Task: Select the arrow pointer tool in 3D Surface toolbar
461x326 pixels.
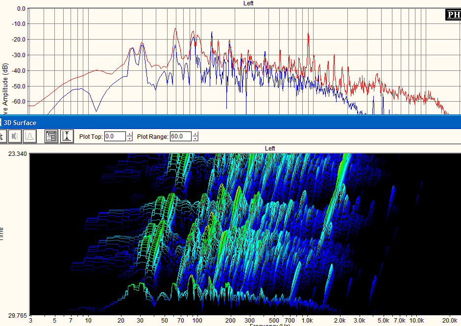Action: (2, 136)
